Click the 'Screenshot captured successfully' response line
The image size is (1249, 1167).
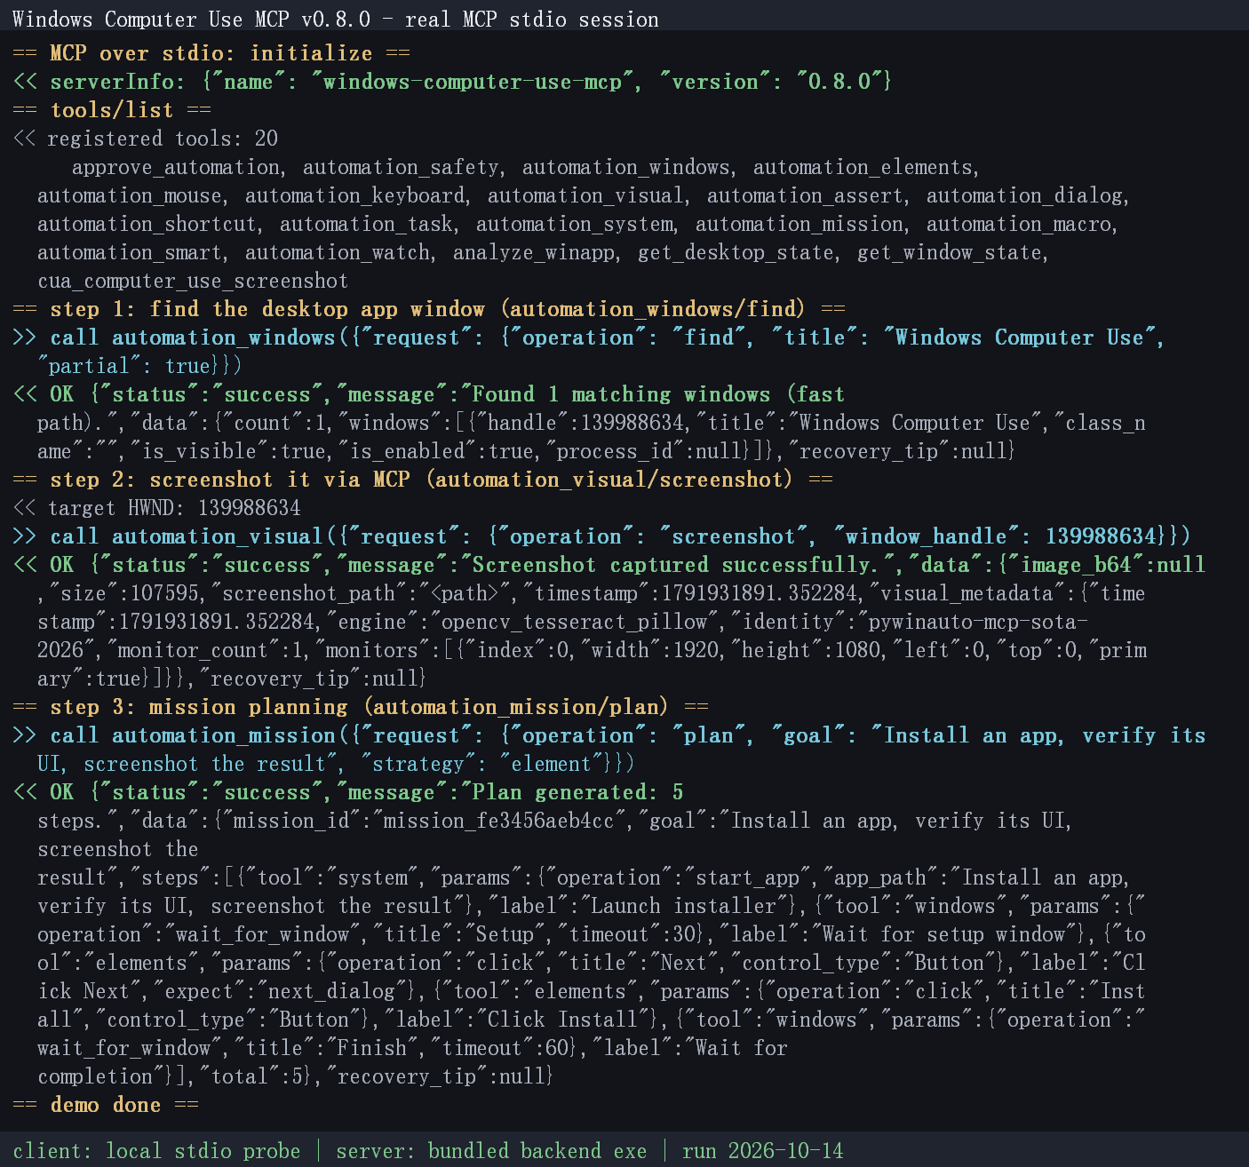(x=609, y=565)
